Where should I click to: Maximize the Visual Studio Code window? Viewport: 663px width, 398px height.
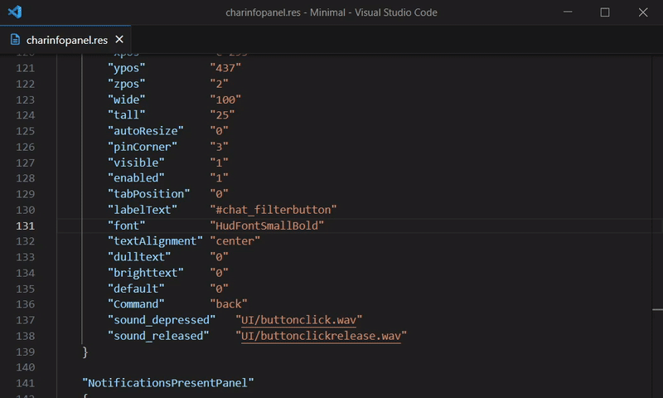coord(605,12)
